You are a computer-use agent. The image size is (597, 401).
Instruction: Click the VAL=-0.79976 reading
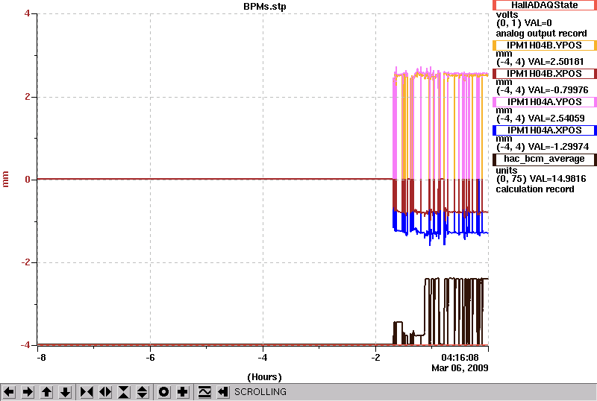[559, 90]
